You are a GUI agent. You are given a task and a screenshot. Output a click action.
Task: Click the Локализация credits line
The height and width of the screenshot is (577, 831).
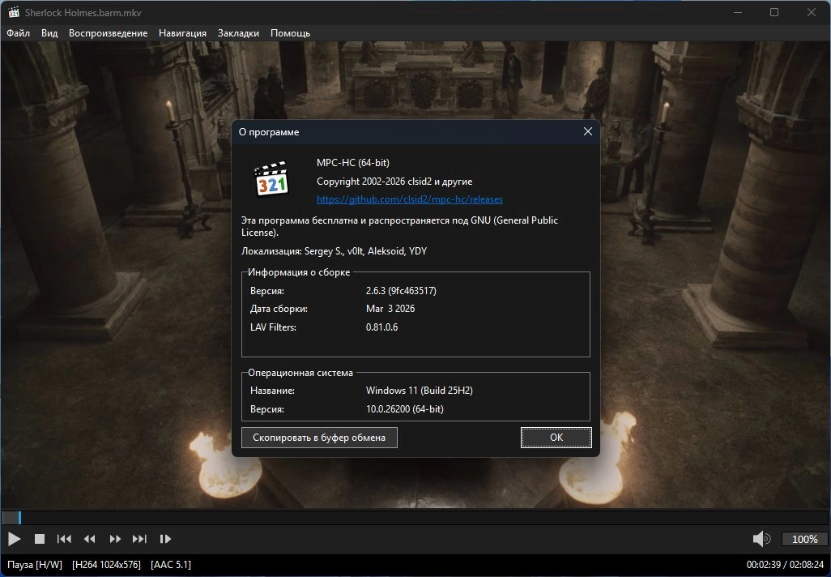pyautogui.click(x=334, y=251)
